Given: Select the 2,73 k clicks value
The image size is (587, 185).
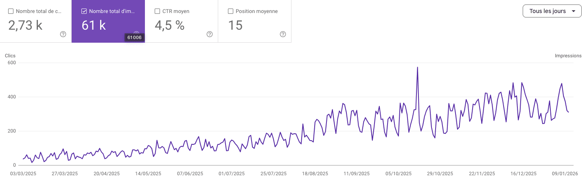Looking at the screenshot, I should pos(25,25).
